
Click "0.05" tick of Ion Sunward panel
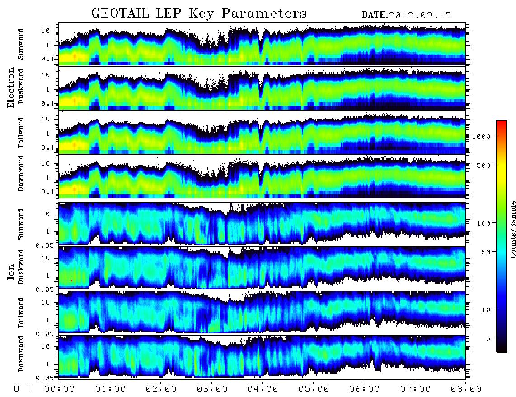[44, 245]
